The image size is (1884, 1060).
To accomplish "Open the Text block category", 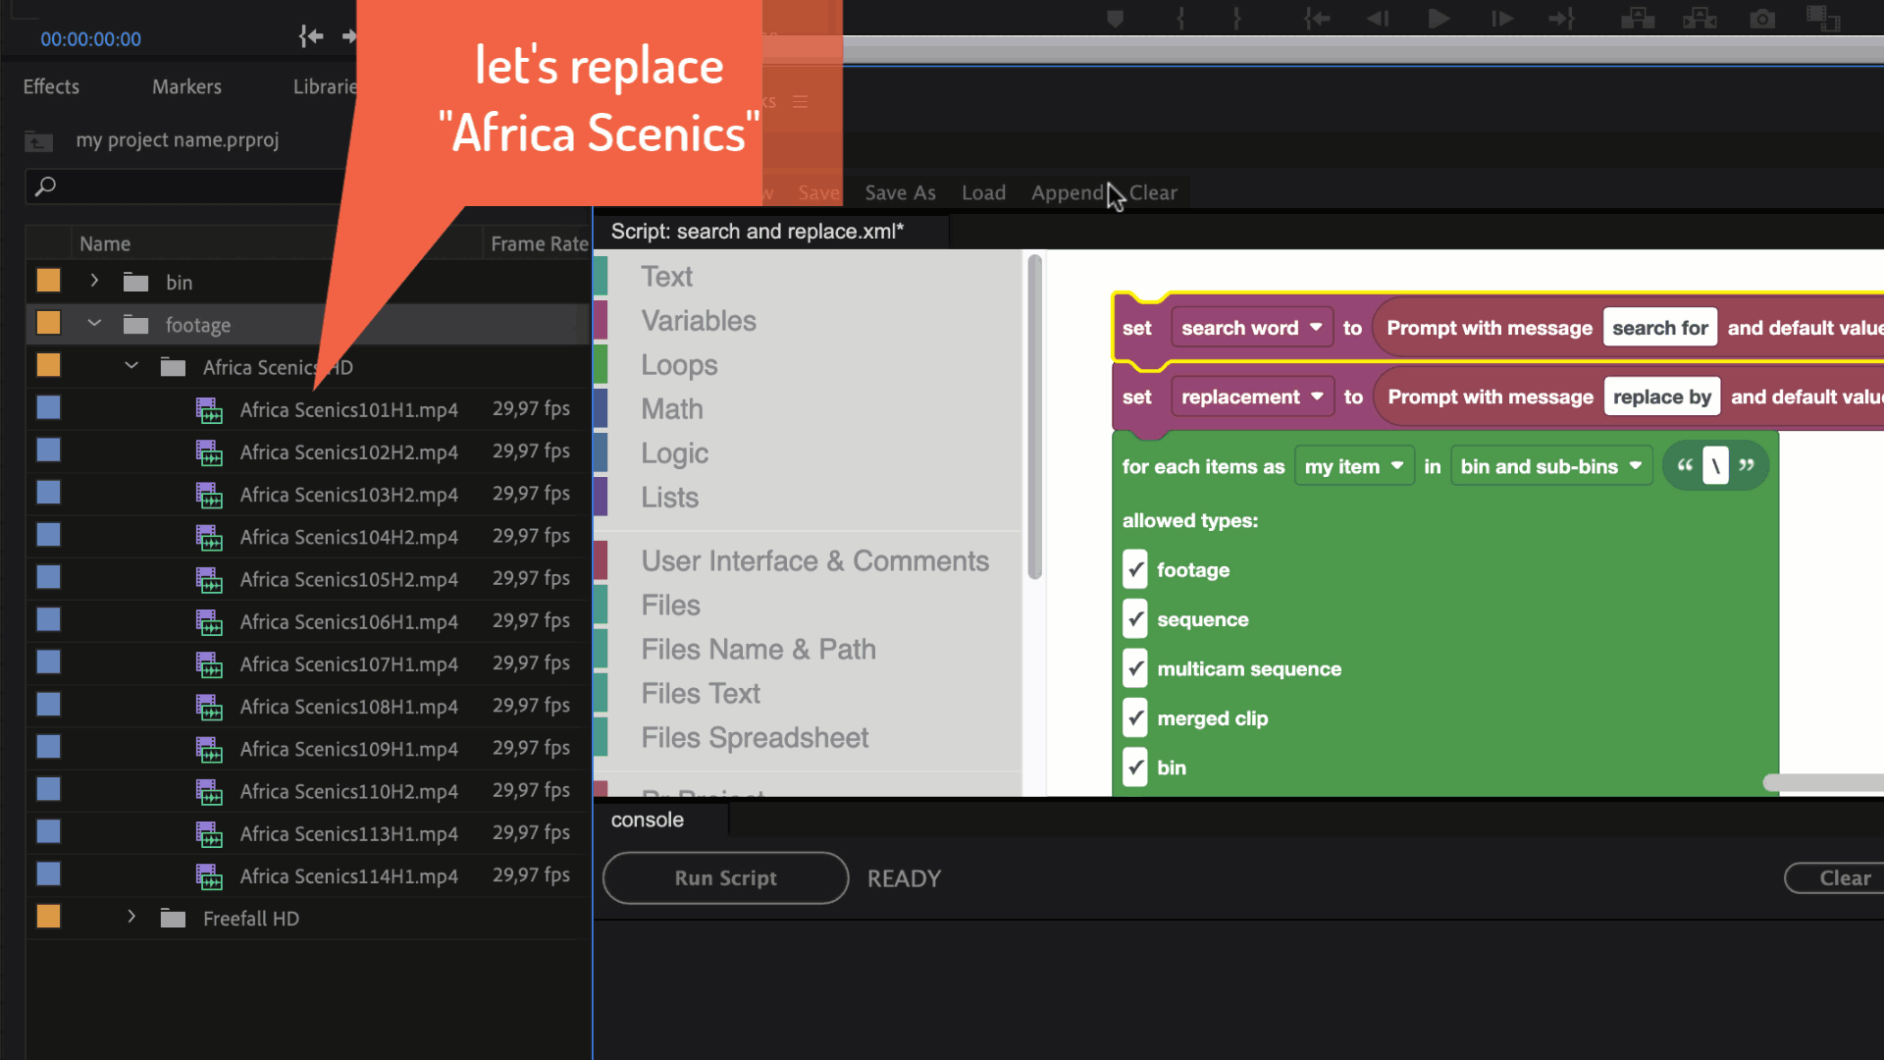I will point(667,277).
